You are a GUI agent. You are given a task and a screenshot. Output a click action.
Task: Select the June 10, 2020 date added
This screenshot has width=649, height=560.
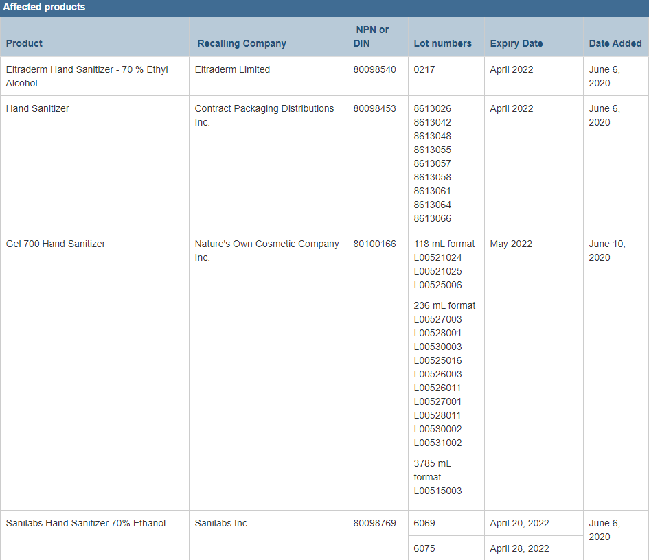point(607,250)
